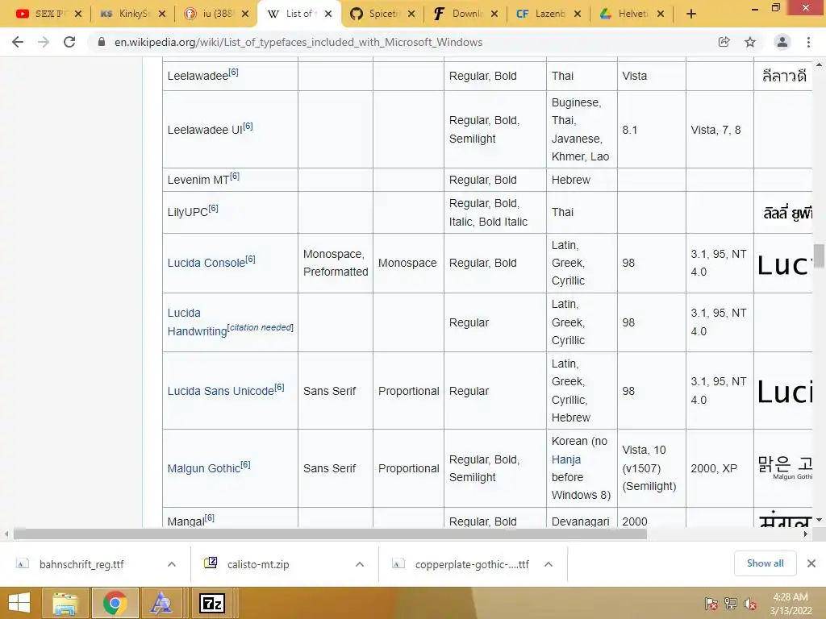
Task: Close the downloads bar
Action: click(x=811, y=563)
